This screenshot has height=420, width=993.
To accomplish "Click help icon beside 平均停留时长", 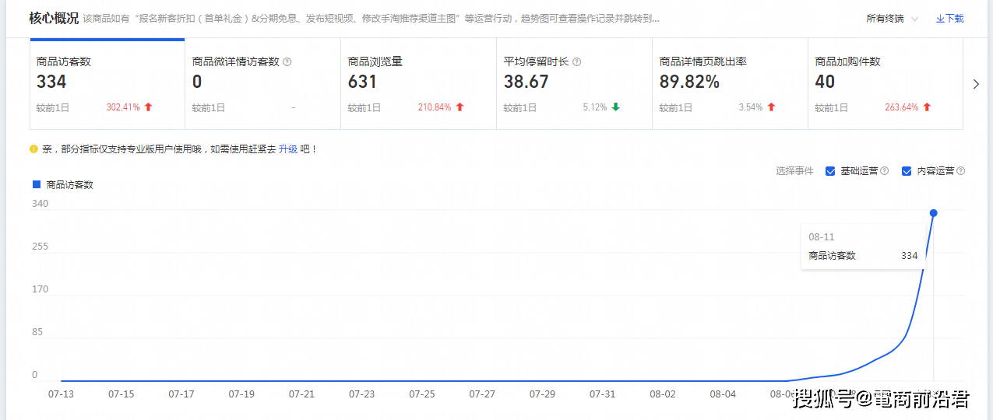I will (x=577, y=62).
